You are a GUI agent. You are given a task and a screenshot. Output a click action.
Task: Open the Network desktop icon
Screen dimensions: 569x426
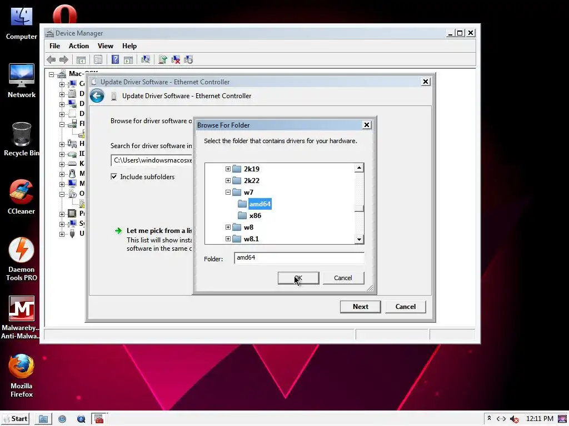pyautogui.click(x=22, y=81)
